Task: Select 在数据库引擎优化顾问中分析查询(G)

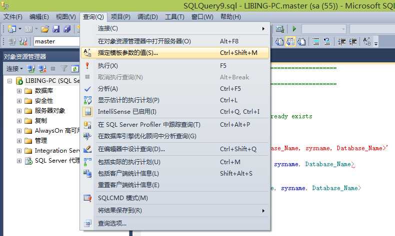Action: 175,136
